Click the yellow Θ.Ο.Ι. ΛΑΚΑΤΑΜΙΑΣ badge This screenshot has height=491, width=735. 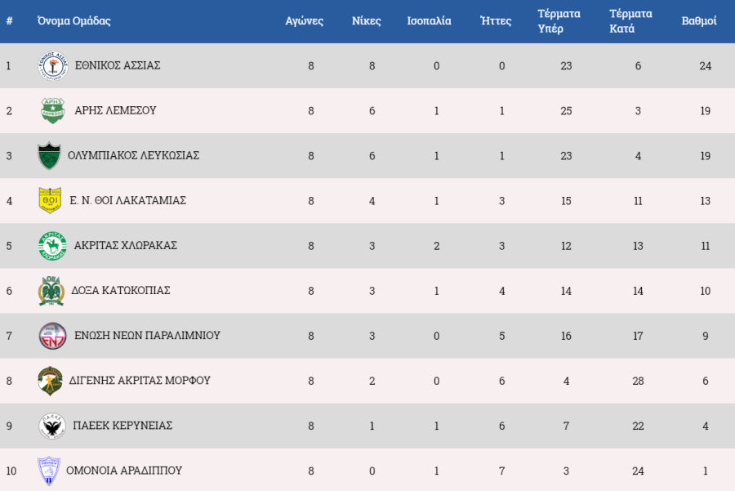coord(50,200)
